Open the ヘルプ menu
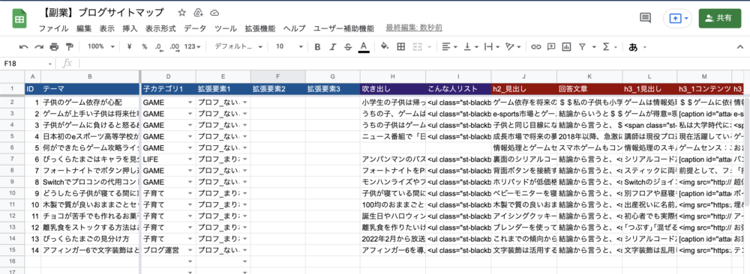 (x=294, y=28)
